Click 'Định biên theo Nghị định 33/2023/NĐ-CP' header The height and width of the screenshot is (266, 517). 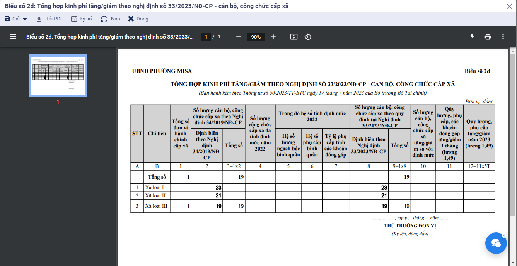tap(369, 145)
